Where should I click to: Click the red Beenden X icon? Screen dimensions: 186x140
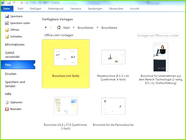[x=7, y=109]
